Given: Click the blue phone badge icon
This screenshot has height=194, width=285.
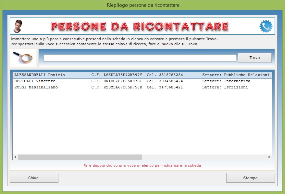Looking at the screenshot, I should 266,26.
